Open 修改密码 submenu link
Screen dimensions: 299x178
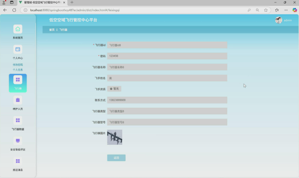pos(18,65)
